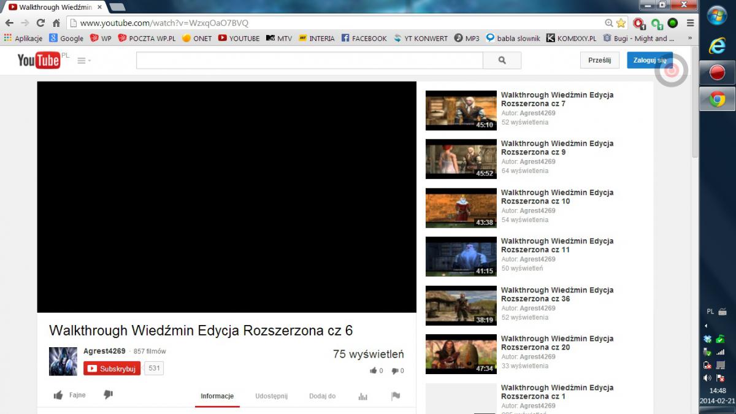Open the KOMIXXY.PL bookmark
This screenshot has width=736, height=414.
point(571,38)
